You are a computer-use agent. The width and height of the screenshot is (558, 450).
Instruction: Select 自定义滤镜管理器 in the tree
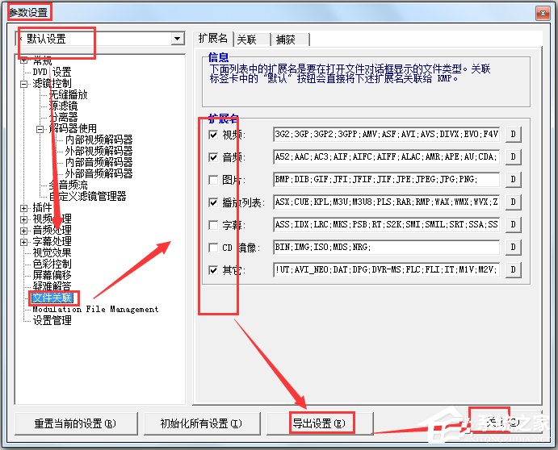tap(87, 196)
